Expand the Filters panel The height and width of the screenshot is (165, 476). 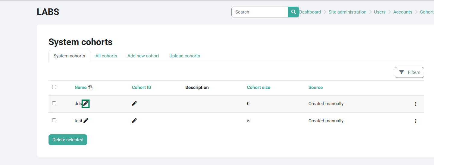(409, 72)
